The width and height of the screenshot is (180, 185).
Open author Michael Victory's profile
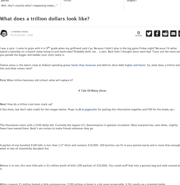point(21,32)
